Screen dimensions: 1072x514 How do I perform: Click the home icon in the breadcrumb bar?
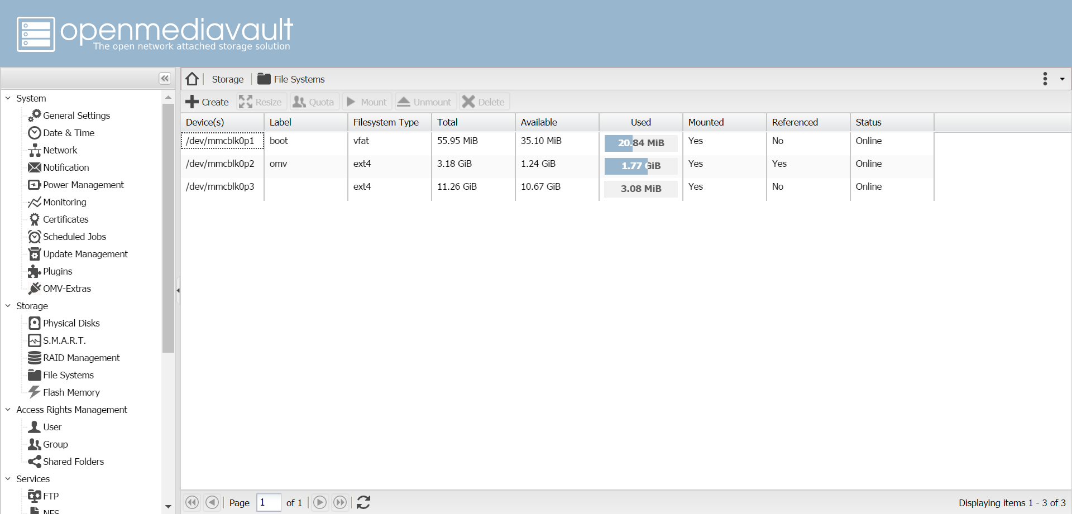[192, 79]
